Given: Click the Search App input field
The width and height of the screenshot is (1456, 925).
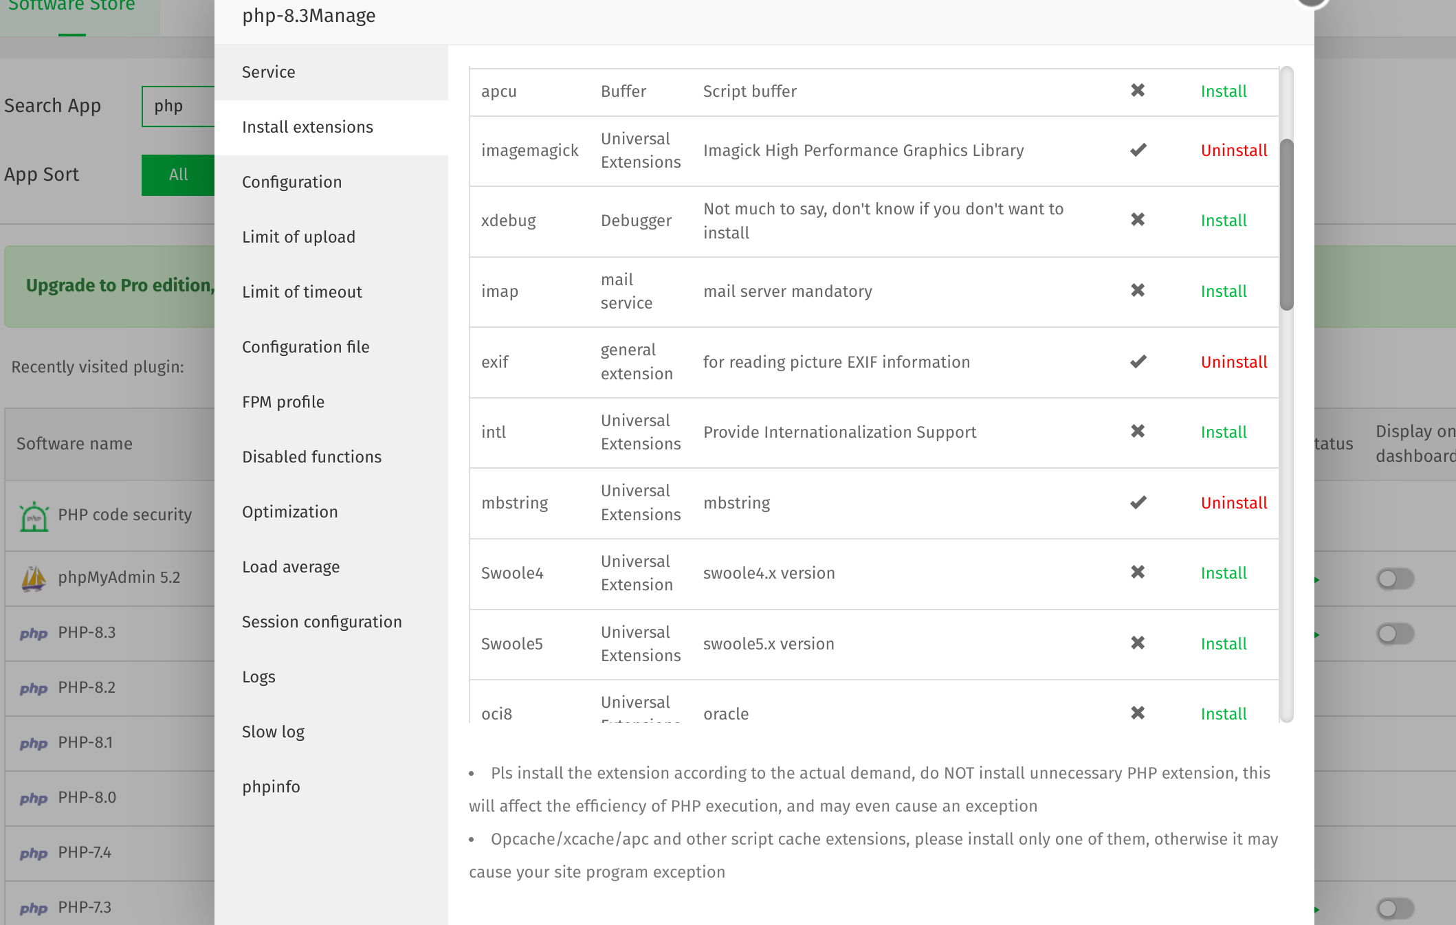Looking at the screenshot, I should pos(179,107).
